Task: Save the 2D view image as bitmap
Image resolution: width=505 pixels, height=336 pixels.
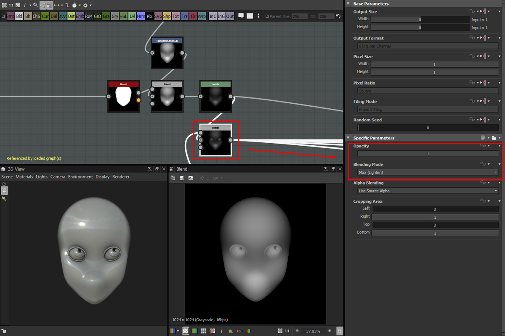Action: pos(182,178)
